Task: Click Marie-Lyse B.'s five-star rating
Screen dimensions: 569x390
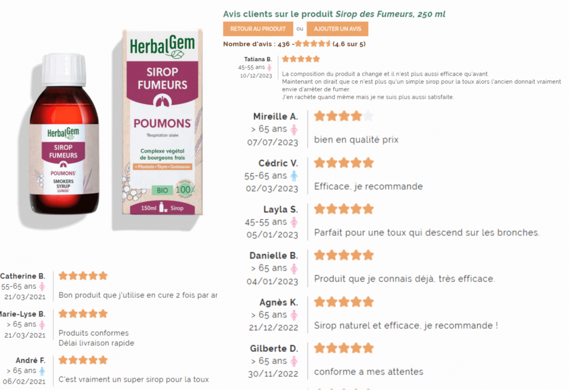Action: point(83,313)
